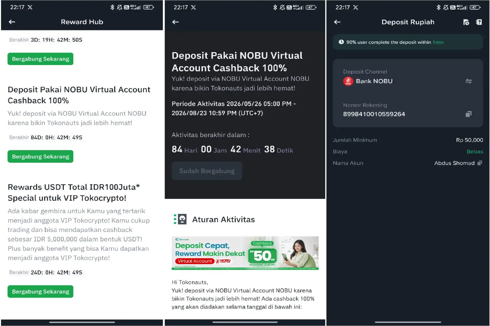Tap battery indicator on Deposit Rupiah screen
The height and width of the screenshot is (326, 490).
coord(475,7)
